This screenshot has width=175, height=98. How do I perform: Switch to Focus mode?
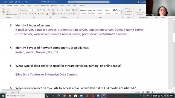tap(137, 92)
